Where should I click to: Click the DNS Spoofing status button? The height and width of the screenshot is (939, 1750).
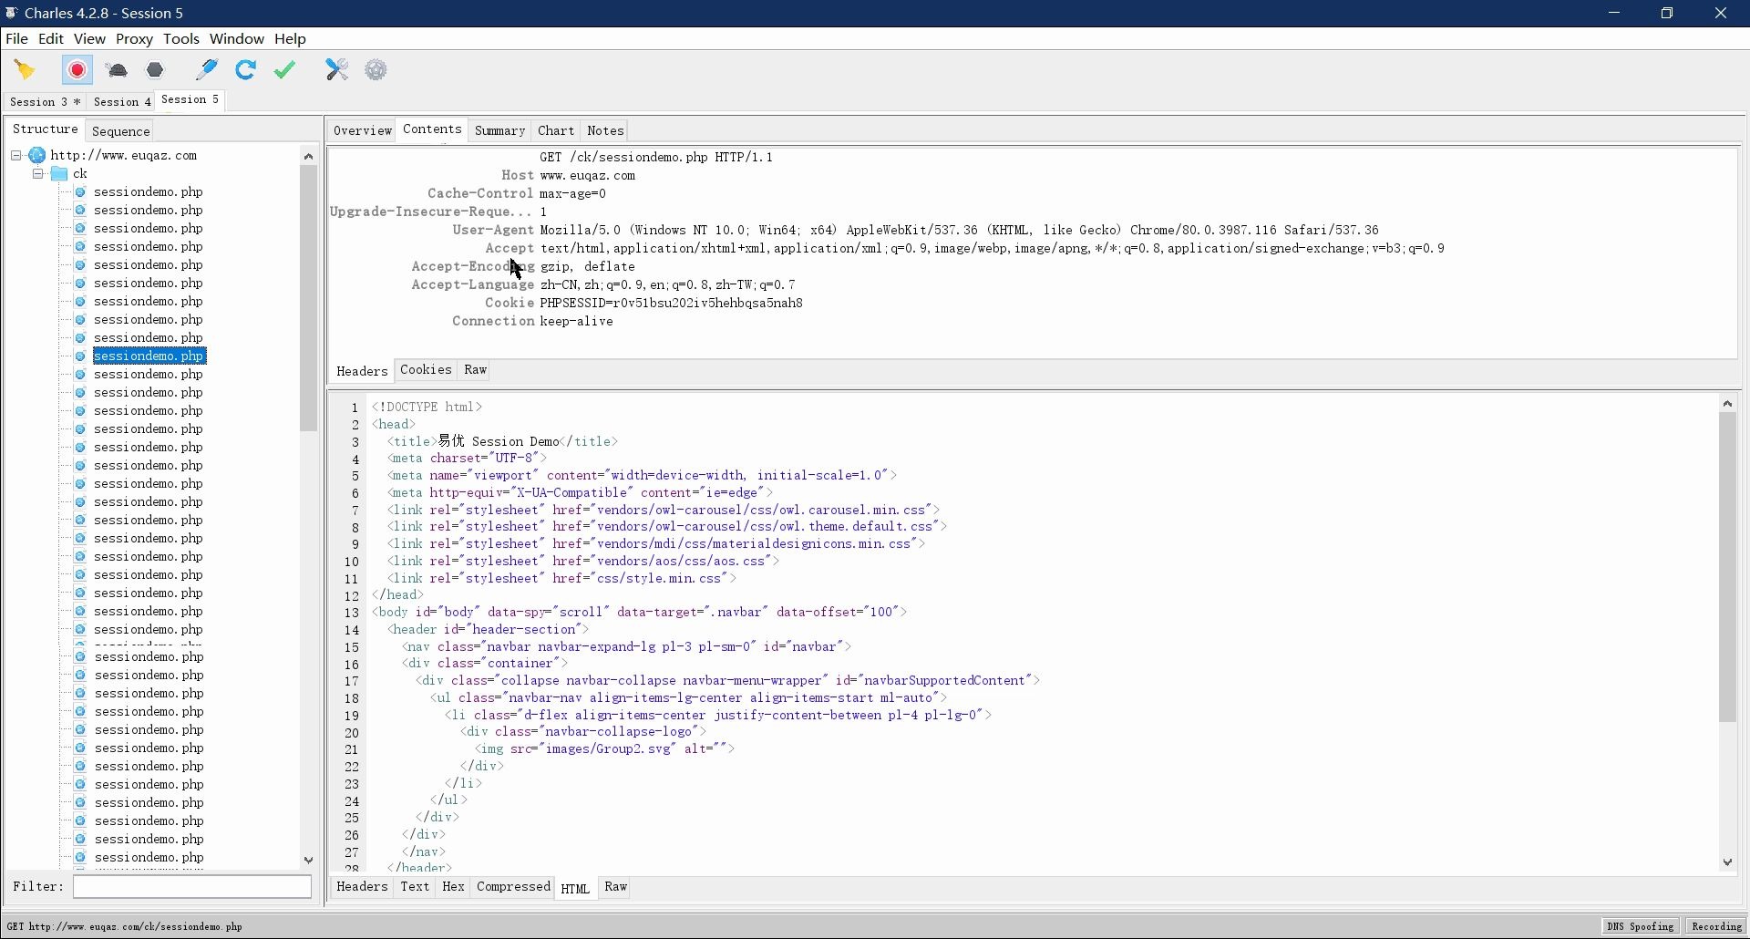pyautogui.click(x=1641, y=926)
